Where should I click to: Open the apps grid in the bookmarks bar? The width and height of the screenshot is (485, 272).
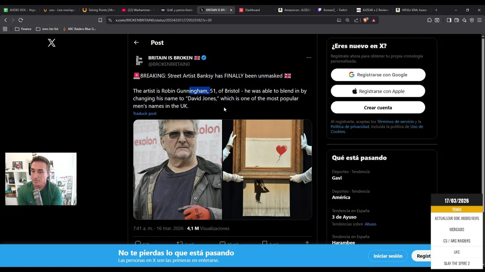click(x=5, y=29)
